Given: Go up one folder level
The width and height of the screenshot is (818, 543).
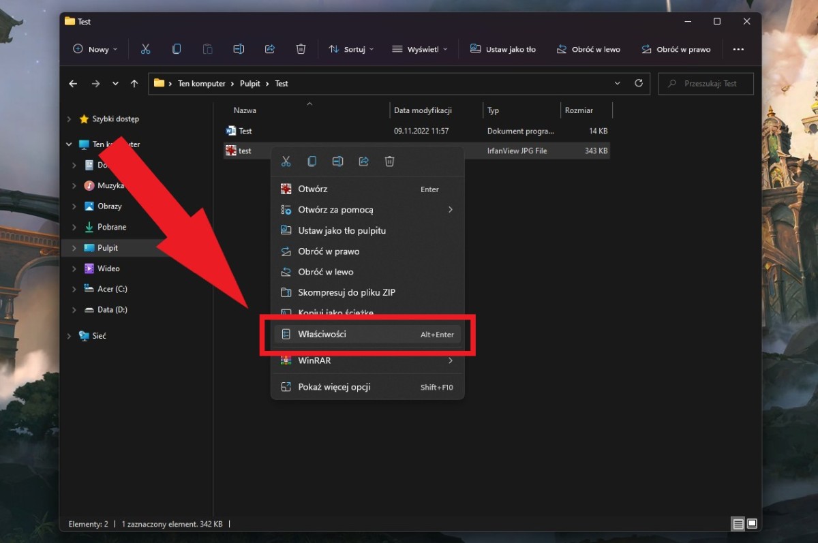Looking at the screenshot, I should (x=134, y=84).
